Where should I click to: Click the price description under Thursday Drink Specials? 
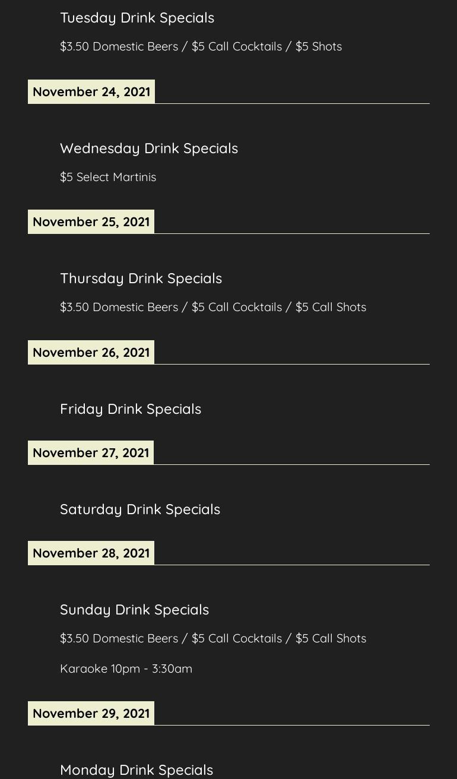point(213,307)
